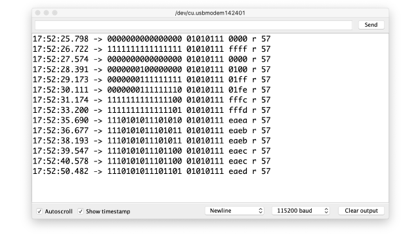The width and height of the screenshot is (420, 252).
Task: Click the hex value eaea
Action: pos(238,121)
